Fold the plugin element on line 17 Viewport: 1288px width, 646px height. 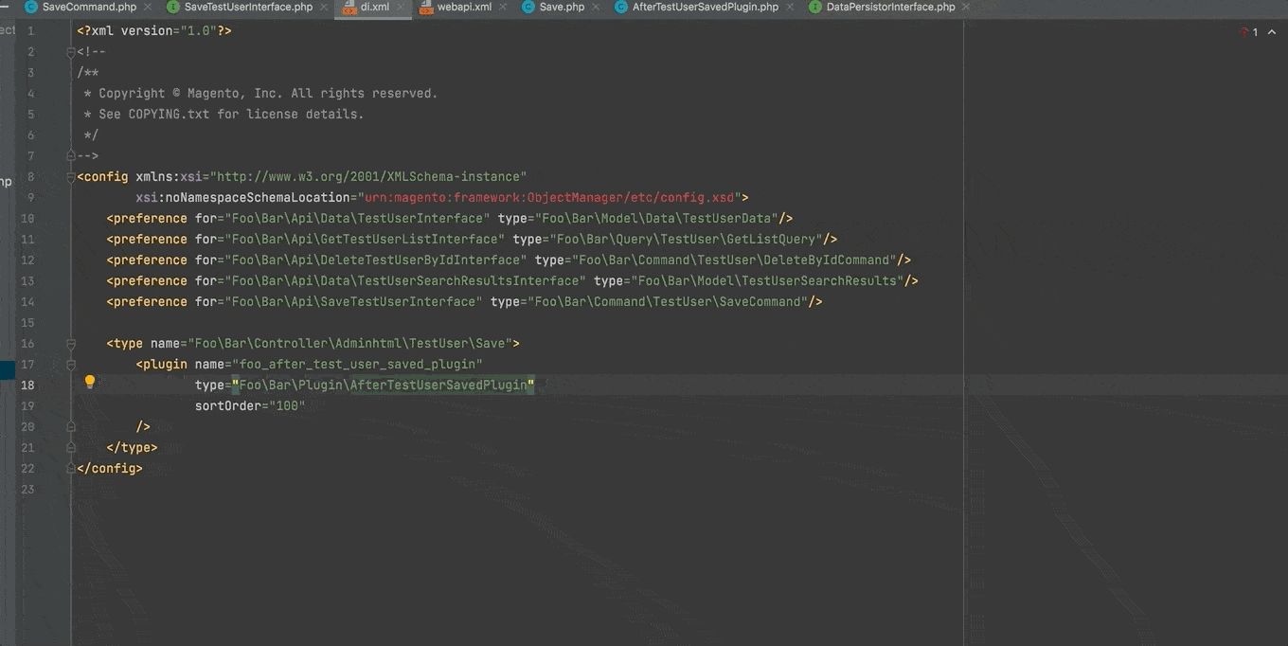71,365
